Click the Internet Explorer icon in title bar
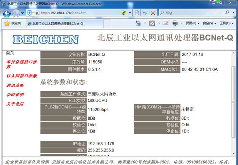This screenshot has height=165, width=238. tap(4, 4)
